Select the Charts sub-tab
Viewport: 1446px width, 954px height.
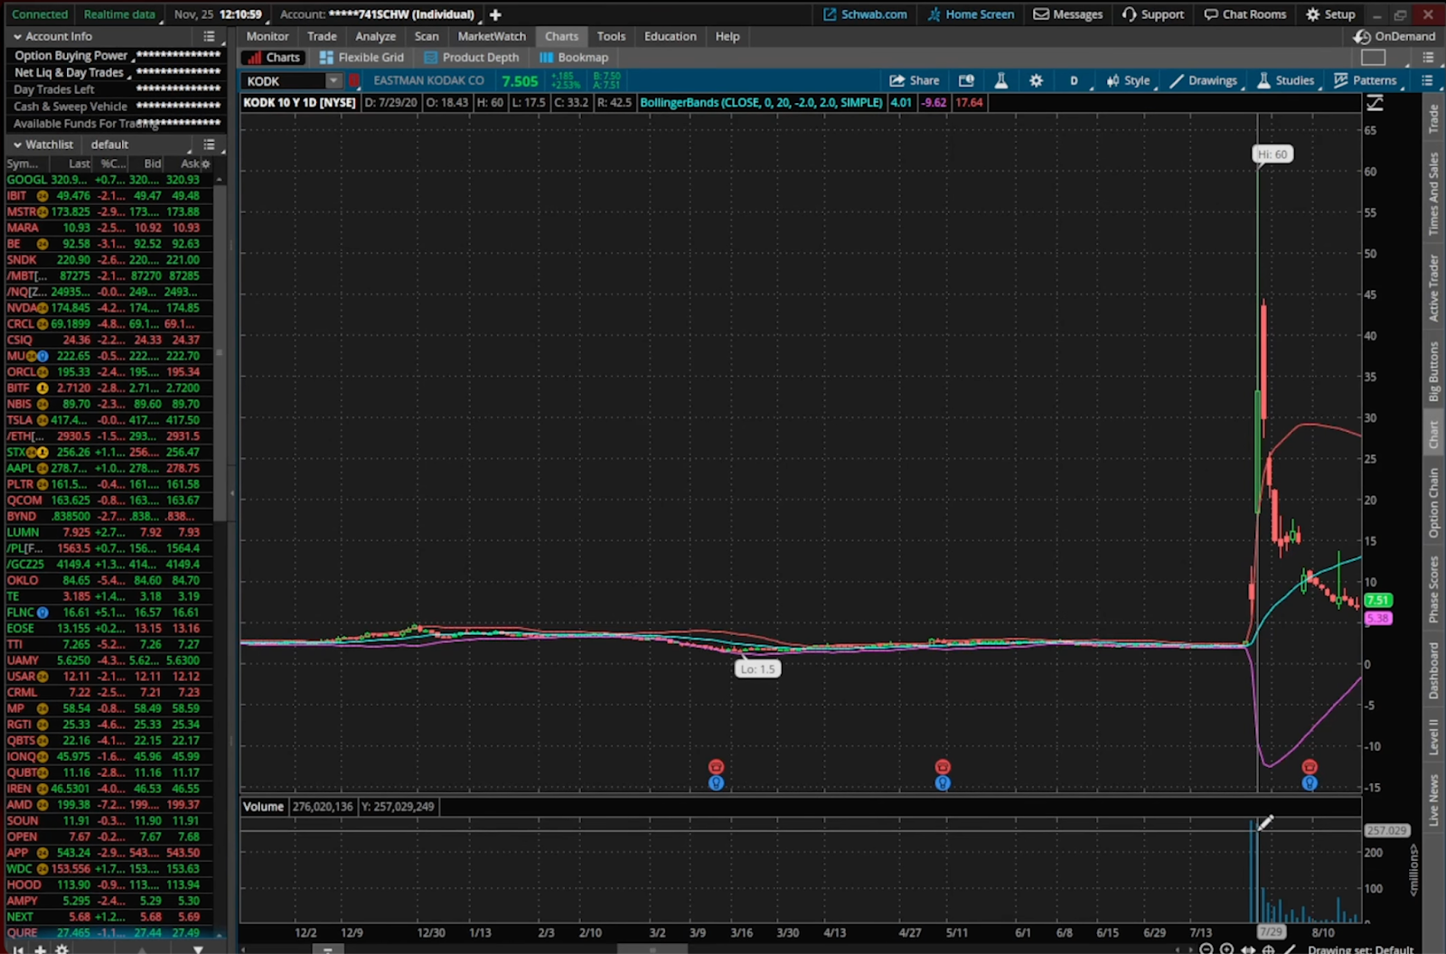(274, 57)
